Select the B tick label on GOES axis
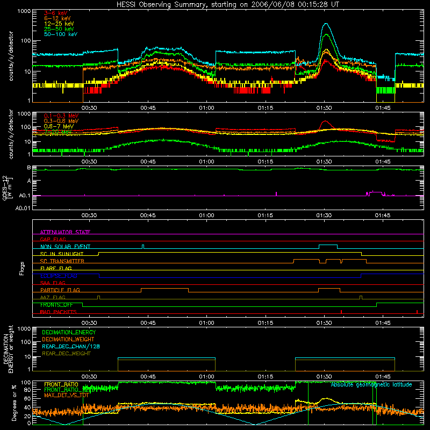This screenshot has width=430, height=430. click(29, 167)
